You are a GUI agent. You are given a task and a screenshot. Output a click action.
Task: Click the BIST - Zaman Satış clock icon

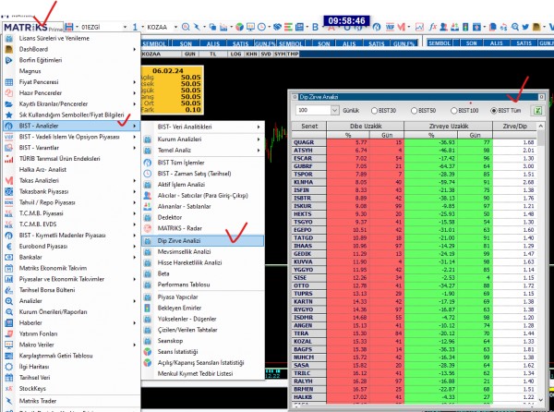[x=148, y=174]
